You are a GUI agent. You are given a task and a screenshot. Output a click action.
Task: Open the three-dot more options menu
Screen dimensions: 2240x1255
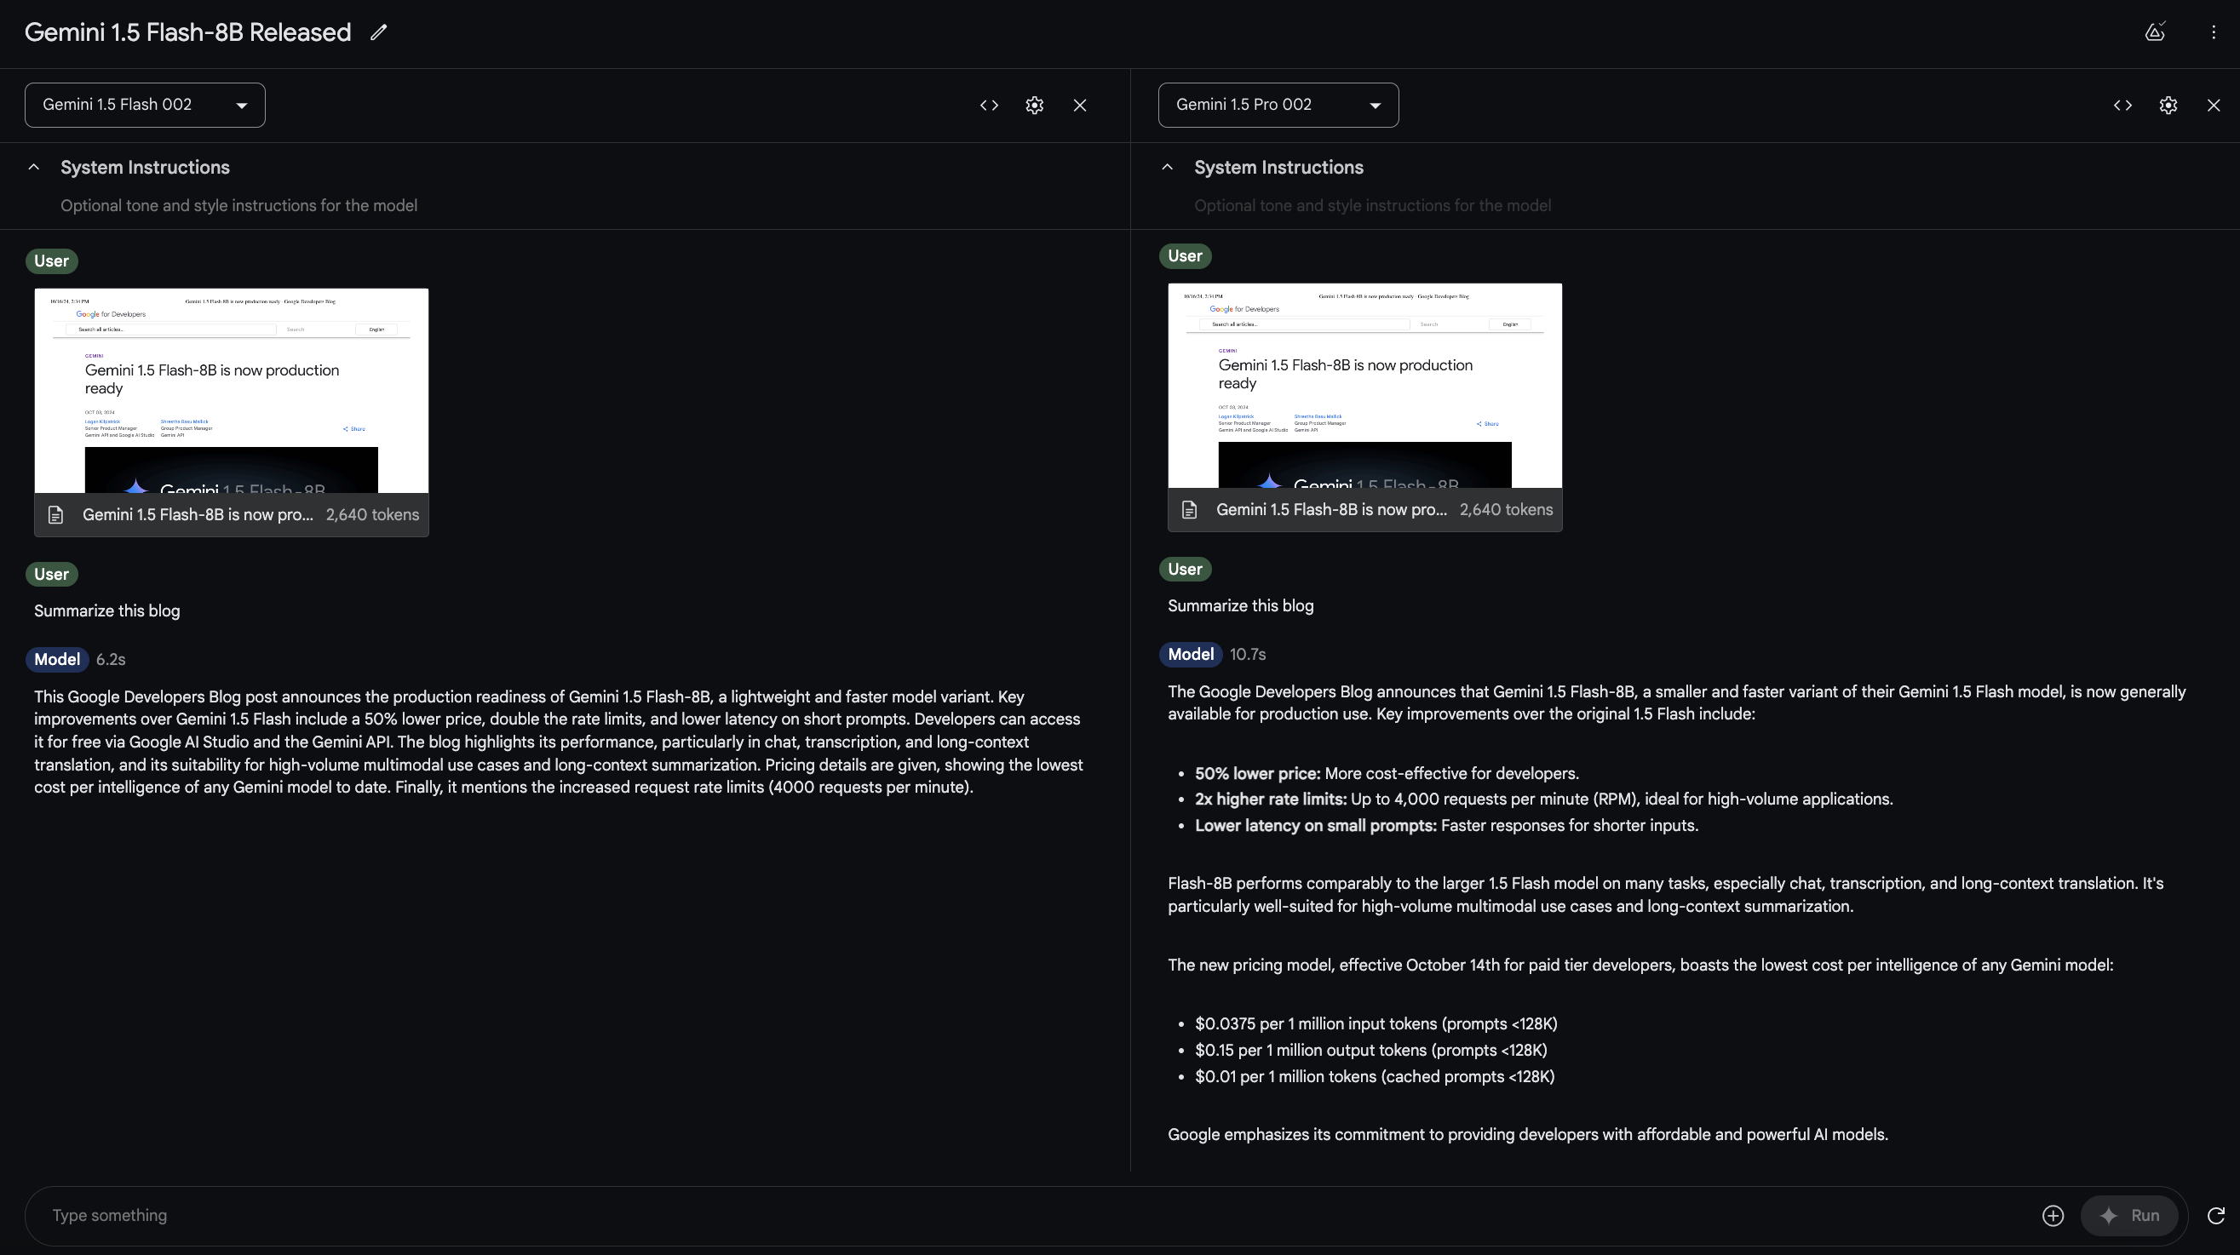(2213, 32)
